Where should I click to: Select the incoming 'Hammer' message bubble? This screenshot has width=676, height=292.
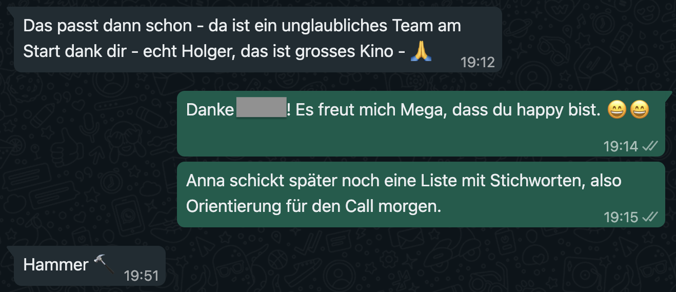coord(90,266)
